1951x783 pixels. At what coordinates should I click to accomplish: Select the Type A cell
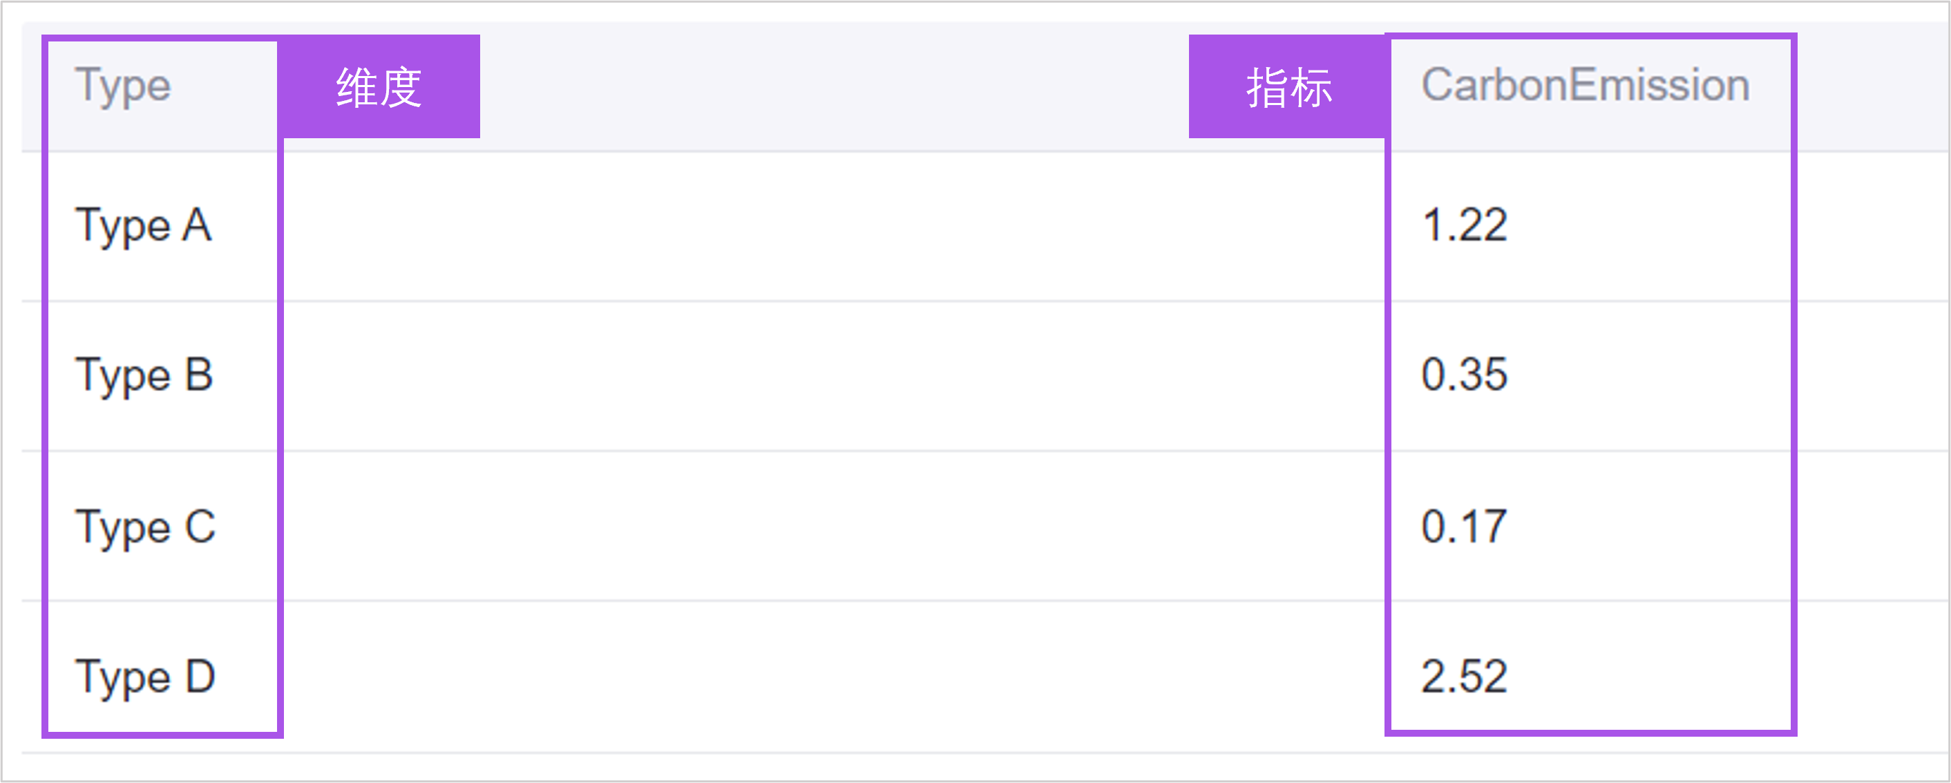point(143,226)
